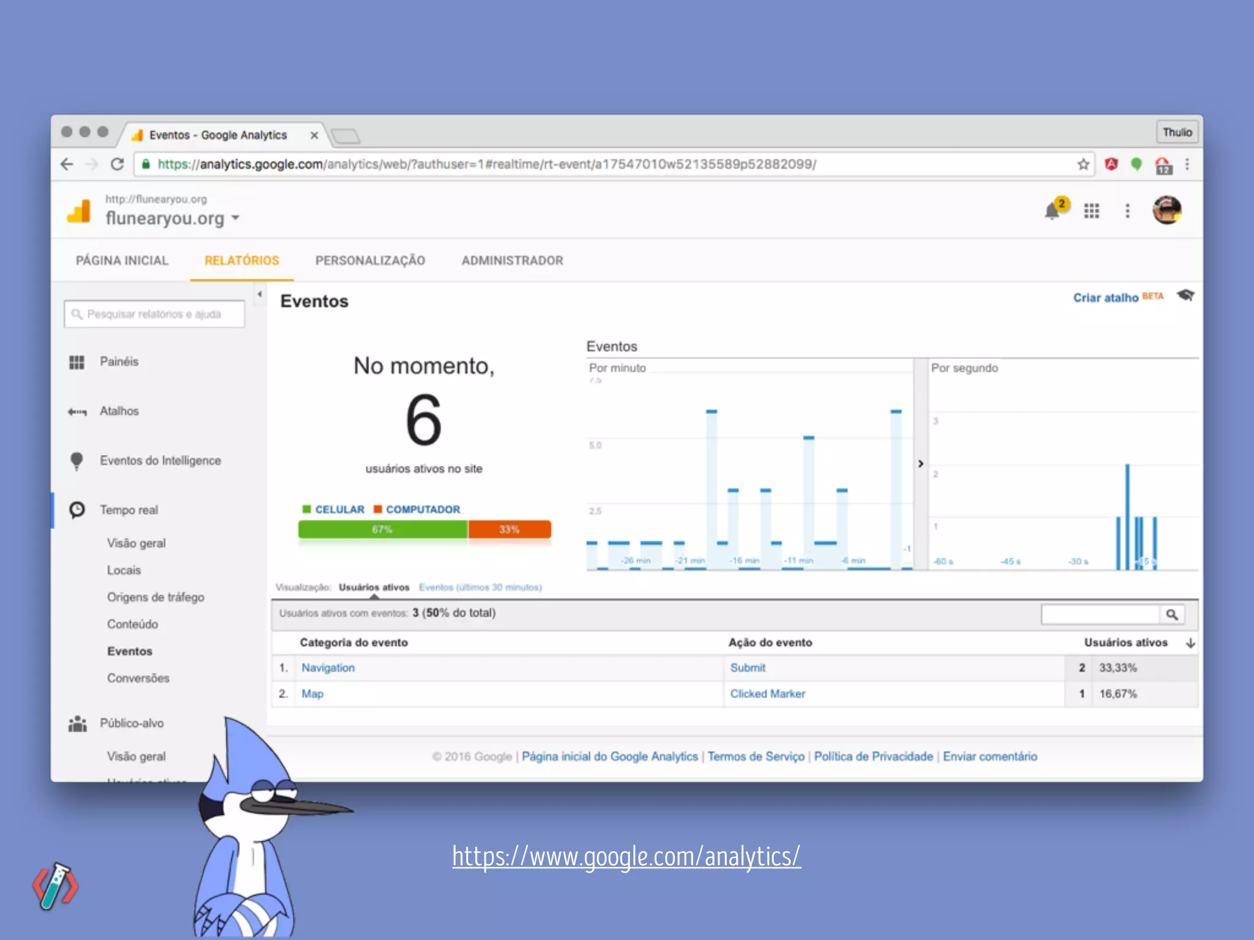Select Eventos in the sidebar
The width and height of the screenshot is (1254, 940).
130,651
